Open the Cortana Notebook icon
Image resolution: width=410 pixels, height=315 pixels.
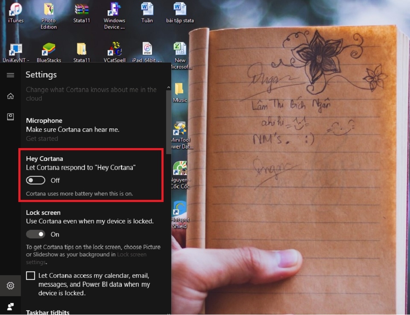[x=10, y=117]
